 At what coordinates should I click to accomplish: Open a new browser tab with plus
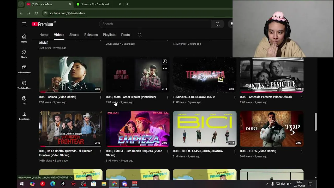pos(127,4)
